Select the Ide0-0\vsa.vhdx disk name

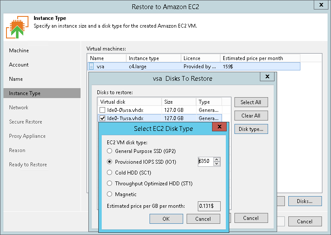coord(125,110)
